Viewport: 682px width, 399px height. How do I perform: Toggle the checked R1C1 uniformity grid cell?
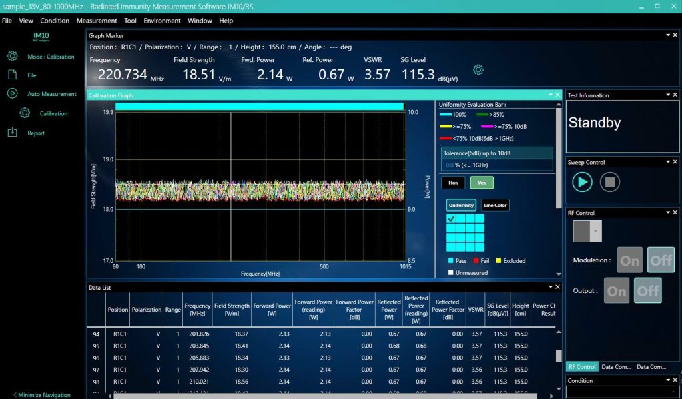(x=451, y=218)
